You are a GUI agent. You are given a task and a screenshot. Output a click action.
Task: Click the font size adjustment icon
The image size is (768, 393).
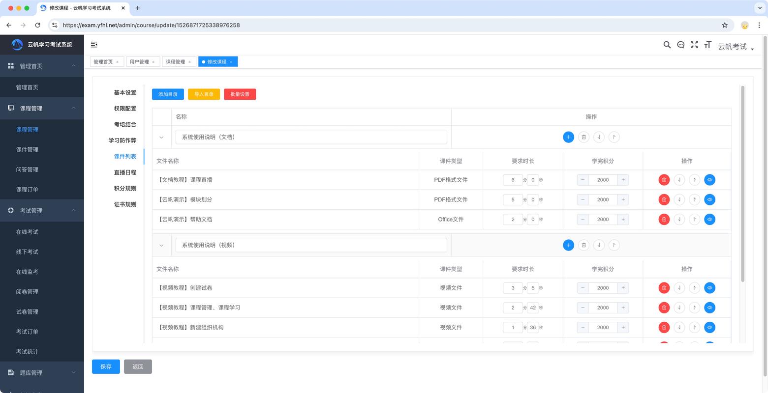pos(707,45)
